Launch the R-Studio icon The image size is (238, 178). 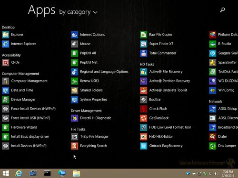click(x=213, y=44)
